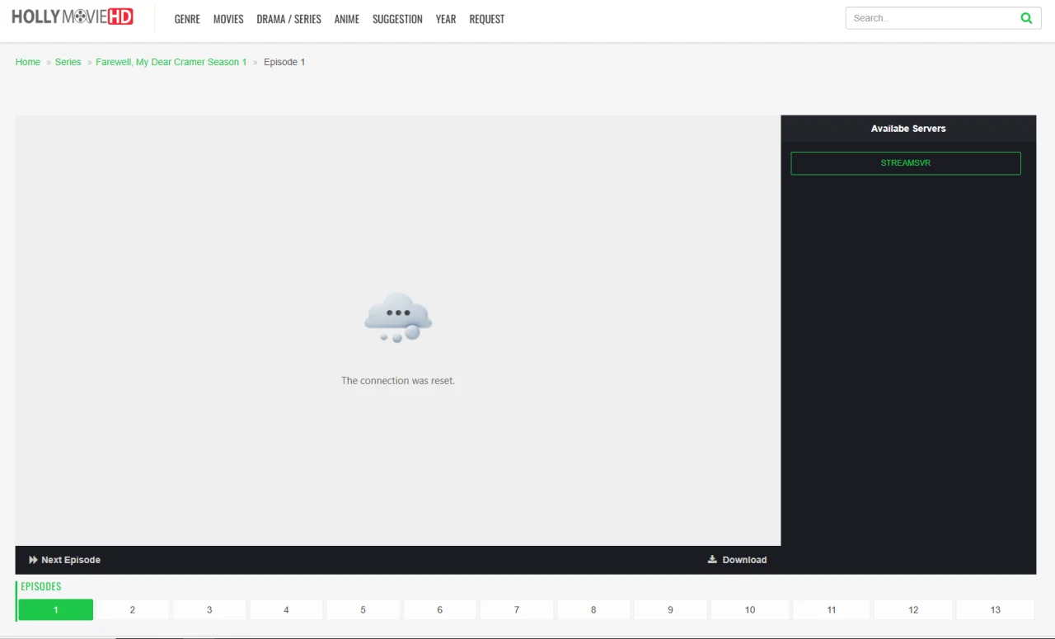Screen dimensions: 1055x639
Task: Open the ANIME menu
Action: pos(347,19)
